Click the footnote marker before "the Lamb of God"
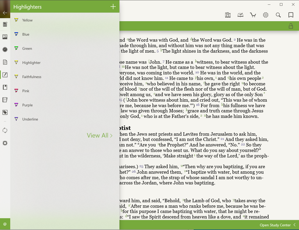Screen dimensions: 299x230 (183, 200)
